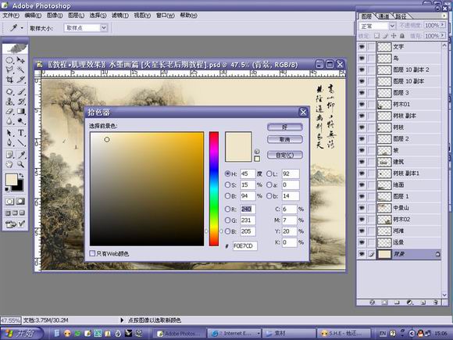453x340 pixels.
Task: Open the layer fill 100% arrow
Action: point(442,36)
